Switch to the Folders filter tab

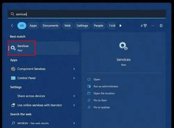click(x=111, y=25)
